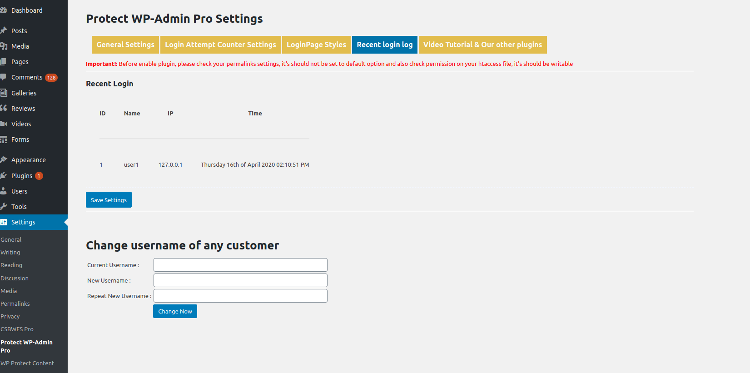Open Permalinks settings submenu link
Viewport: 750px width, 373px height.
(x=15, y=303)
